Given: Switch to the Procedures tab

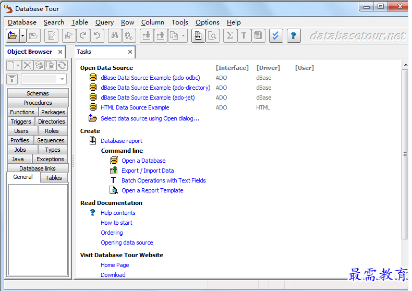Looking at the screenshot, I should pos(38,103).
